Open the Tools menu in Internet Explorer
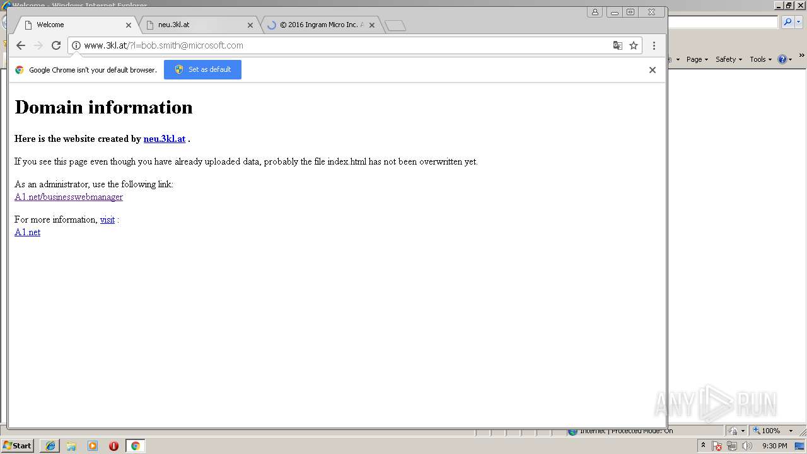 click(x=761, y=59)
